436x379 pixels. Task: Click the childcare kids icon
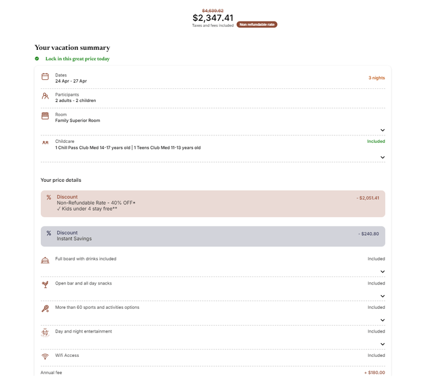pyautogui.click(x=45, y=143)
